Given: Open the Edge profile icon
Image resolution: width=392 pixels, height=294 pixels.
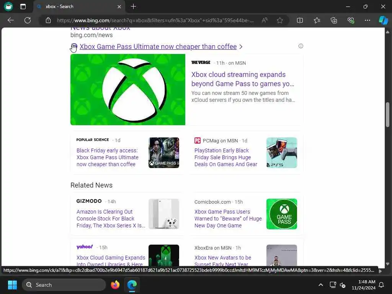Looking at the screenshot, I should coord(8,6).
